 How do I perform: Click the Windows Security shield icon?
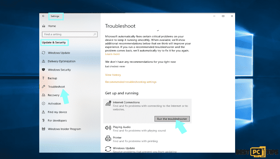pos(43,69)
